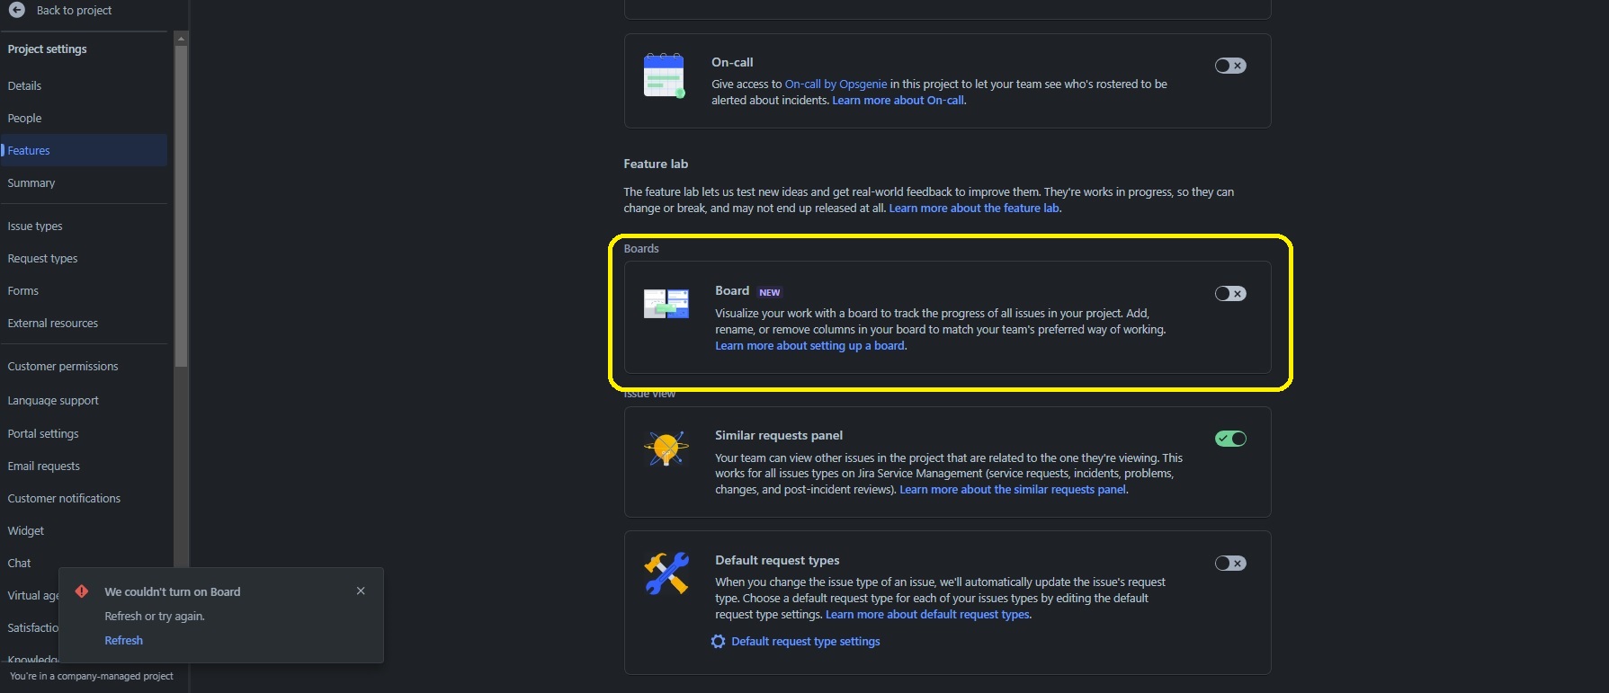Click the gear icon beside Default request type settings
Screen dimensions: 1609x693
click(x=718, y=642)
